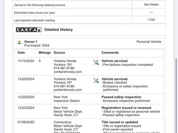Open the yonkershonda.com link in 11/15/2024 row
Viewport: 178px width, 133px height.
(68, 72)
